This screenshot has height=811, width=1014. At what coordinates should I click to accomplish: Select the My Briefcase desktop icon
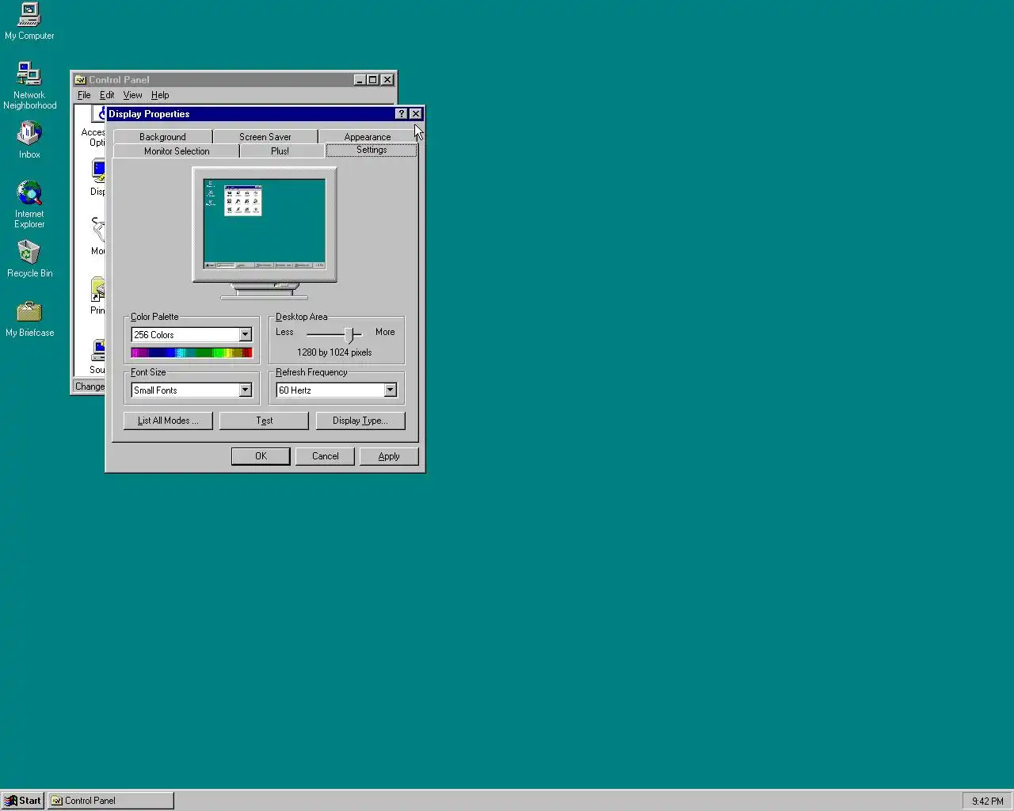(x=29, y=318)
